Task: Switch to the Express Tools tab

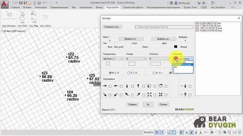Action: tap(190, 7)
